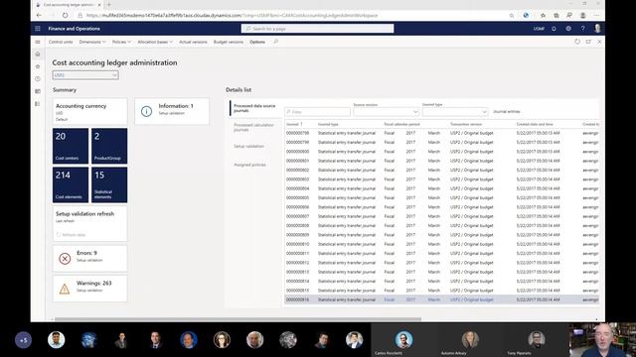Open the 214 Cost elements tile
This screenshot has width=636, height=357.
point(71,185)
